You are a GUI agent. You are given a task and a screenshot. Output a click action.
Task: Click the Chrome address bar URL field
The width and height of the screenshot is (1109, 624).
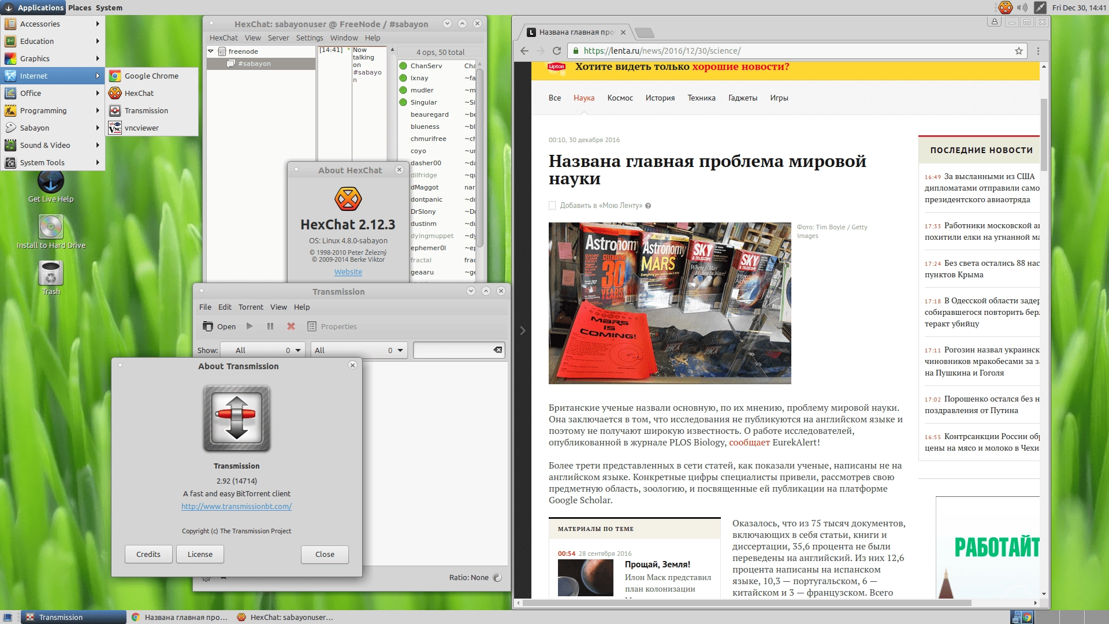click(791, 51)
